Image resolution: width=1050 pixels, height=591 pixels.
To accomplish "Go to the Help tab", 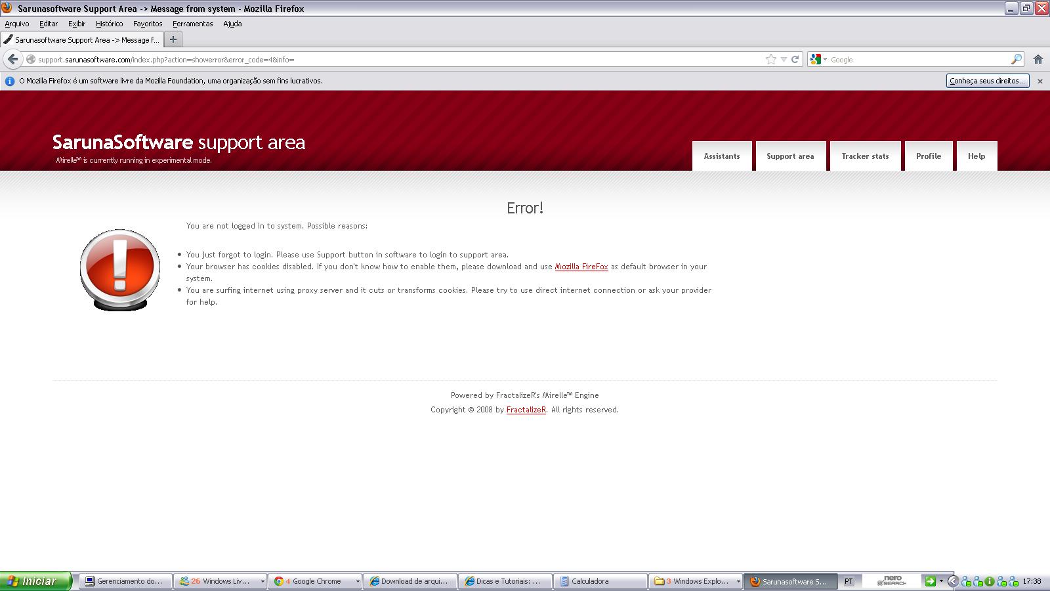I will point(976,156).
